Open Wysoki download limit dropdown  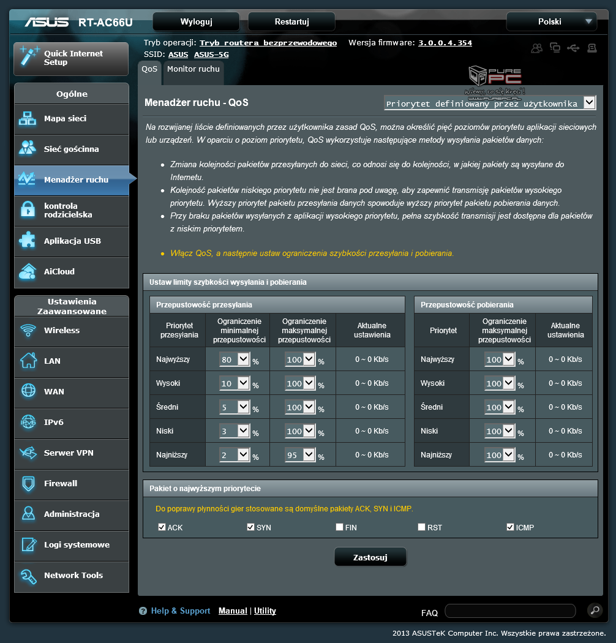pos(500,383)
